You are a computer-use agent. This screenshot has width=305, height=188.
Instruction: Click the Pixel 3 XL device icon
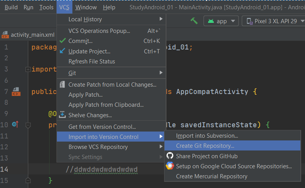(x=250, y=21)
